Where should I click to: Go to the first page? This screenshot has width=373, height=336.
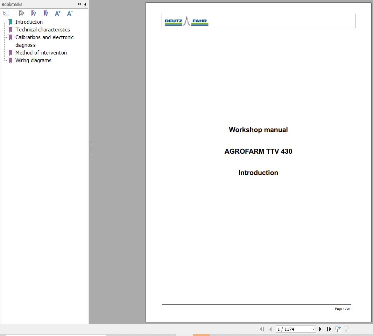coord(261,329)
